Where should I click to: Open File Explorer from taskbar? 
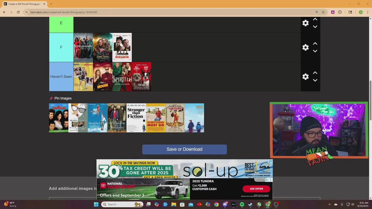[x=174, y=204]
